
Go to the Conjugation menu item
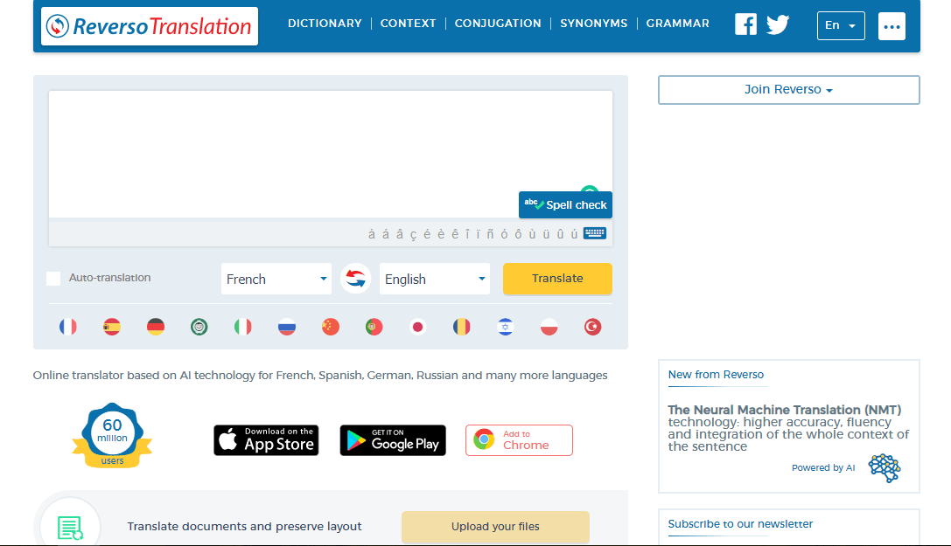[x=497, y=24]
